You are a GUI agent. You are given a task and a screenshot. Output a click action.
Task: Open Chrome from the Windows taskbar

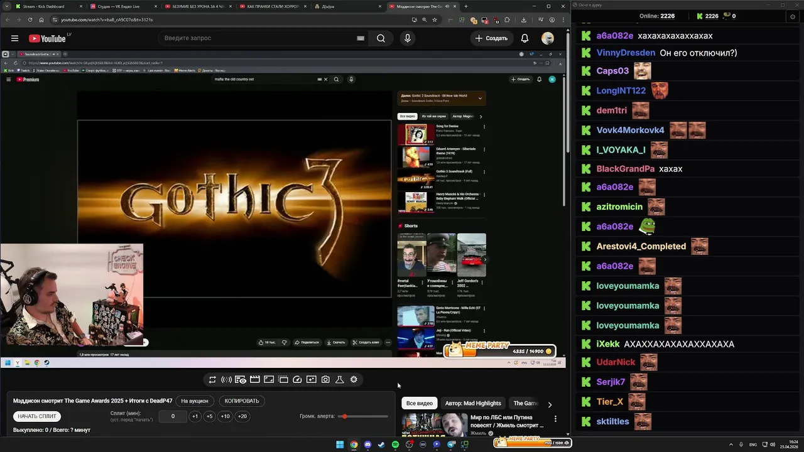354,444
